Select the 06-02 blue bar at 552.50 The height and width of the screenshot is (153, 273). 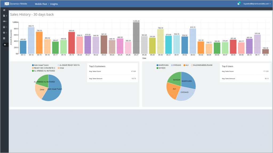[x=184, y=45]
